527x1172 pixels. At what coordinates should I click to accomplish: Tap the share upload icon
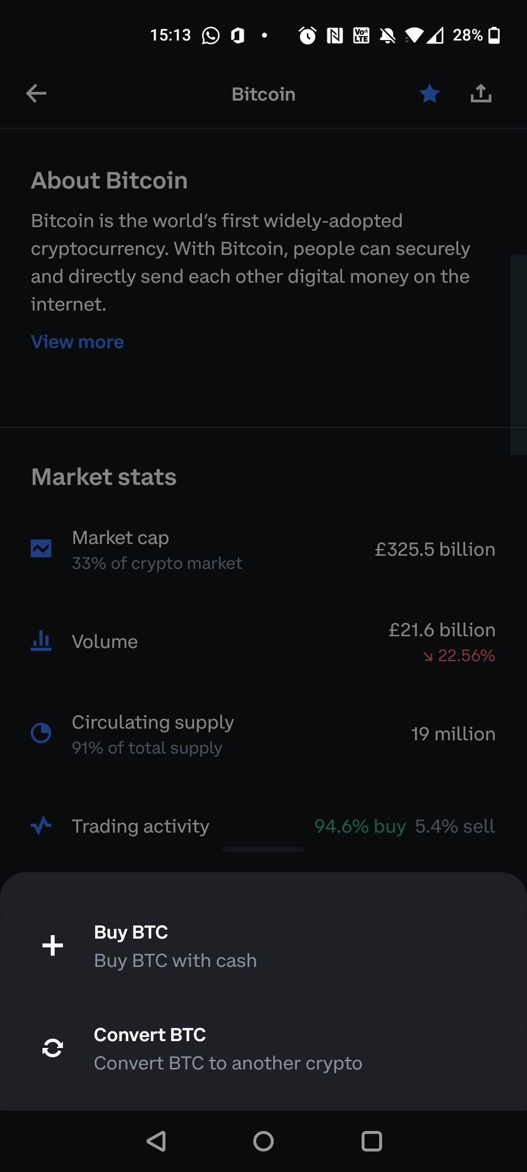click(481, 93)
